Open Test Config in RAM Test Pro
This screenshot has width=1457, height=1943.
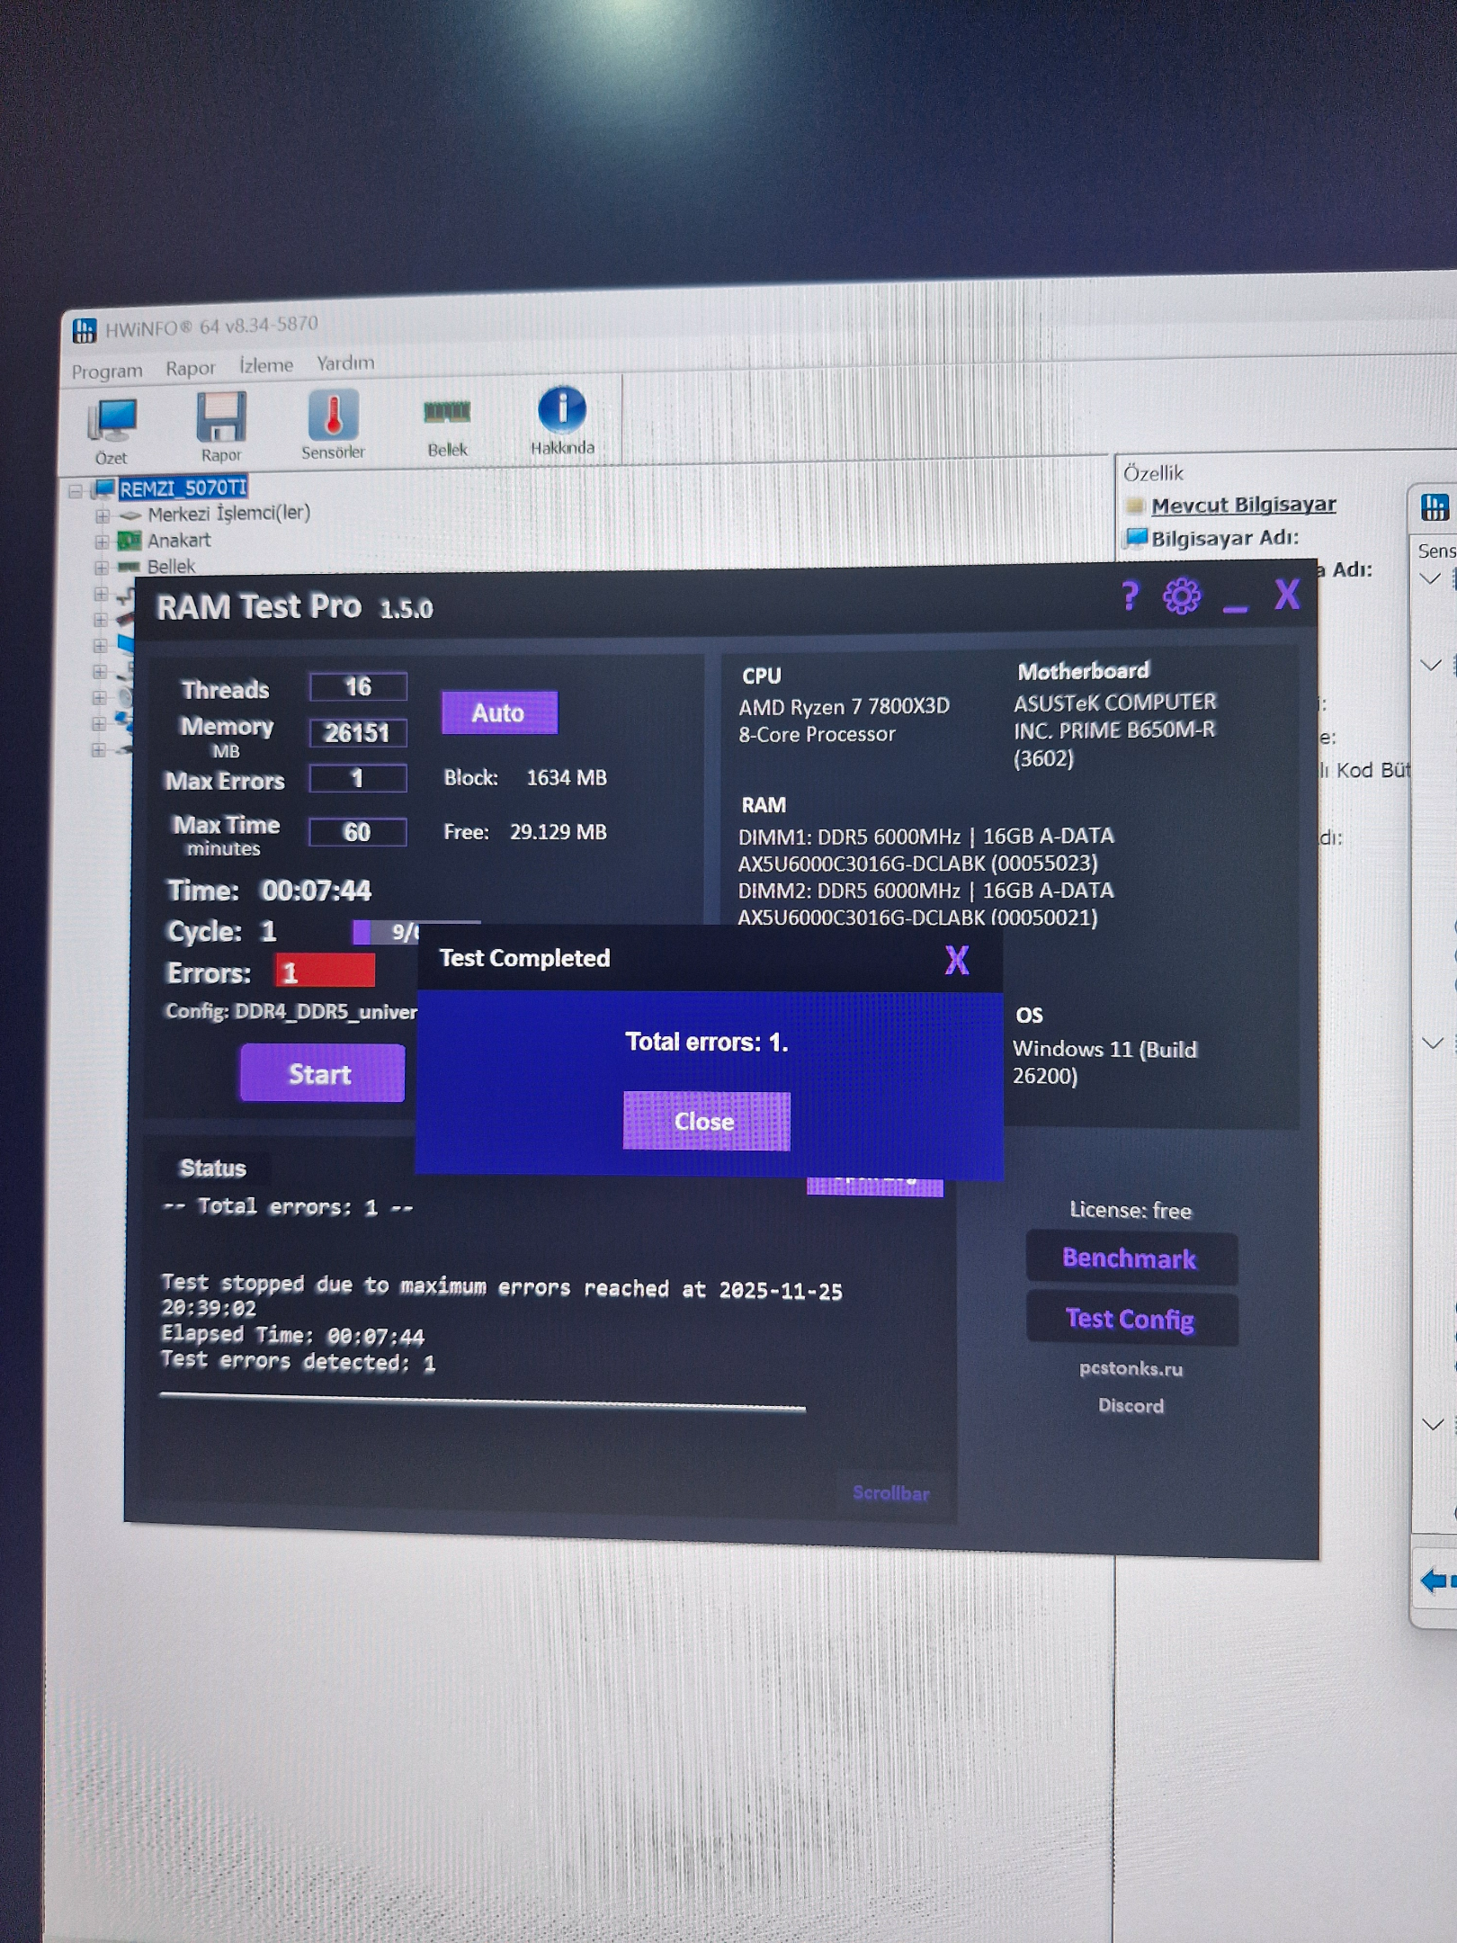[x=1131, y=1320]
